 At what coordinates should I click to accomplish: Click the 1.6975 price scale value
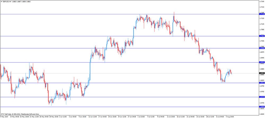[x=262, y=52]
